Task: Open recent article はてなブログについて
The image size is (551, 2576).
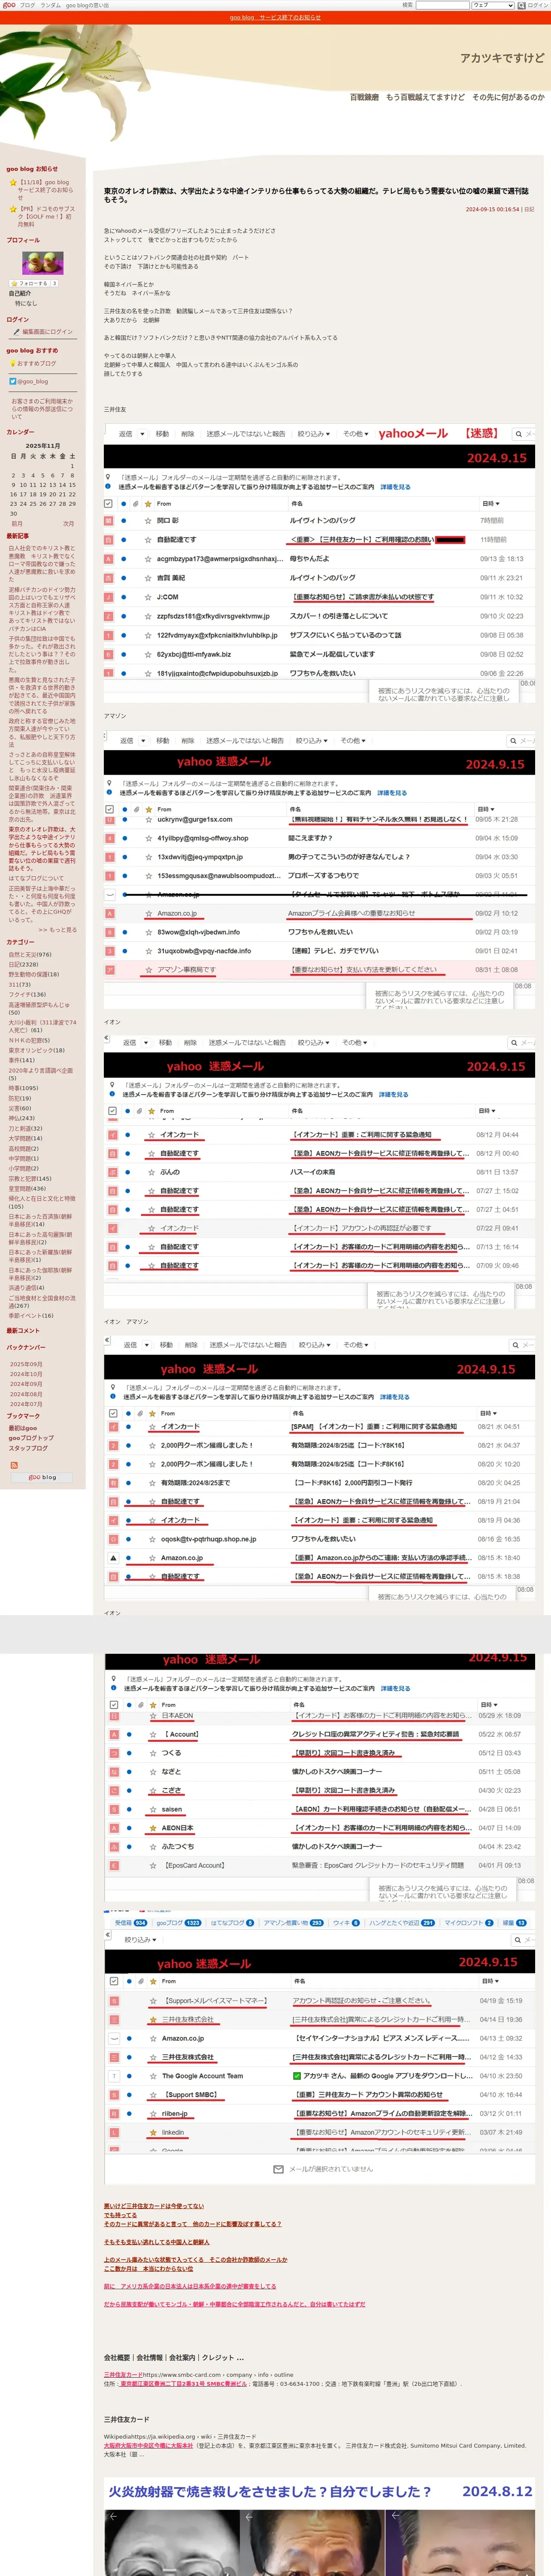Action: (x=36, y=878)
